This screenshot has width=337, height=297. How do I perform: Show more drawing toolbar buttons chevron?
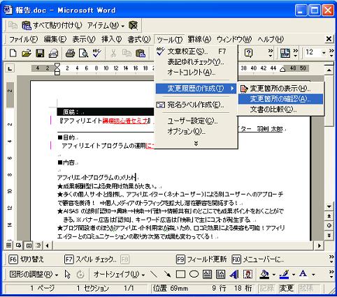tap(331, 274)
